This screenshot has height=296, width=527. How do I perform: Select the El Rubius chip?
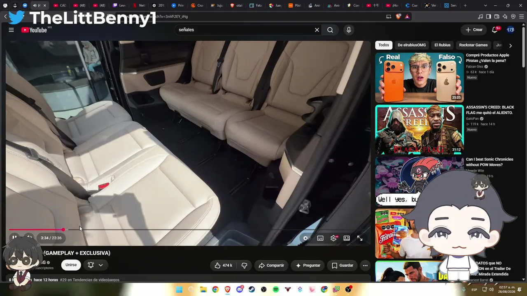pyautogui.click(x=443, y=45)
